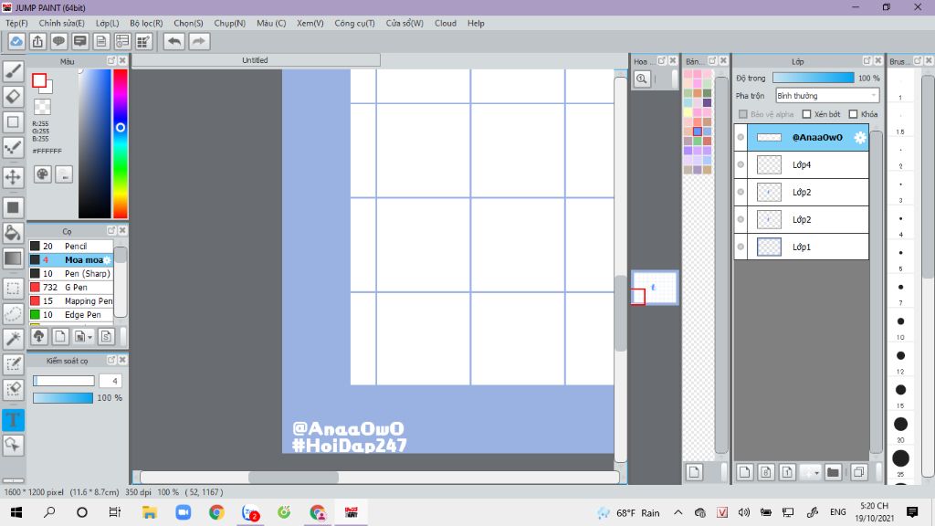
Task: Open the Công cụ(T) menu
Action: tap(354, 23)
